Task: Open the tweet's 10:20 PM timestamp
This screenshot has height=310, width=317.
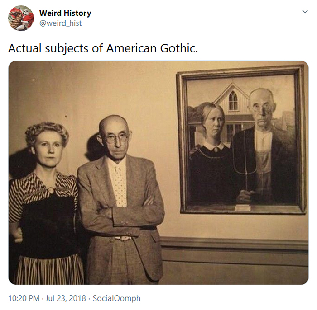Action: tap(24, 298)
